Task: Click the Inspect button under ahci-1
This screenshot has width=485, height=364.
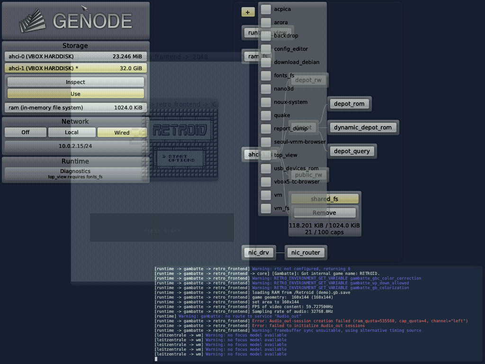Action: click(75, 82)
